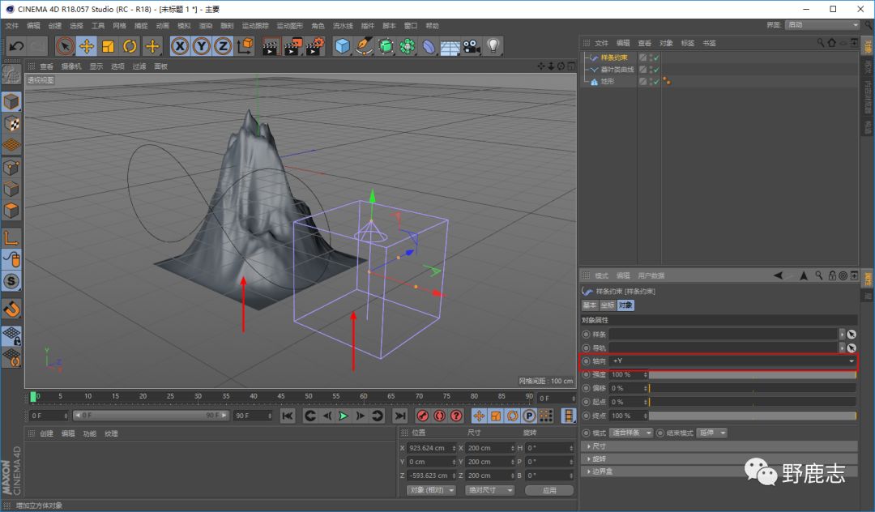Open the Object (Rel) coordinate dropdown
875x512 pixels.
431,490
